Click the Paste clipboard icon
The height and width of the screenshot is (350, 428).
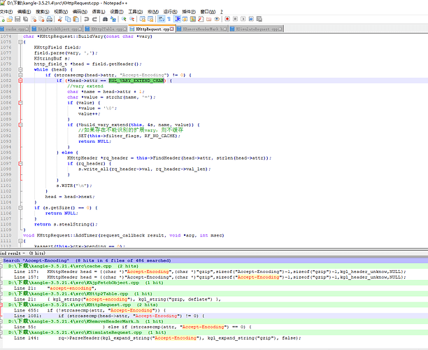point(76,19)
